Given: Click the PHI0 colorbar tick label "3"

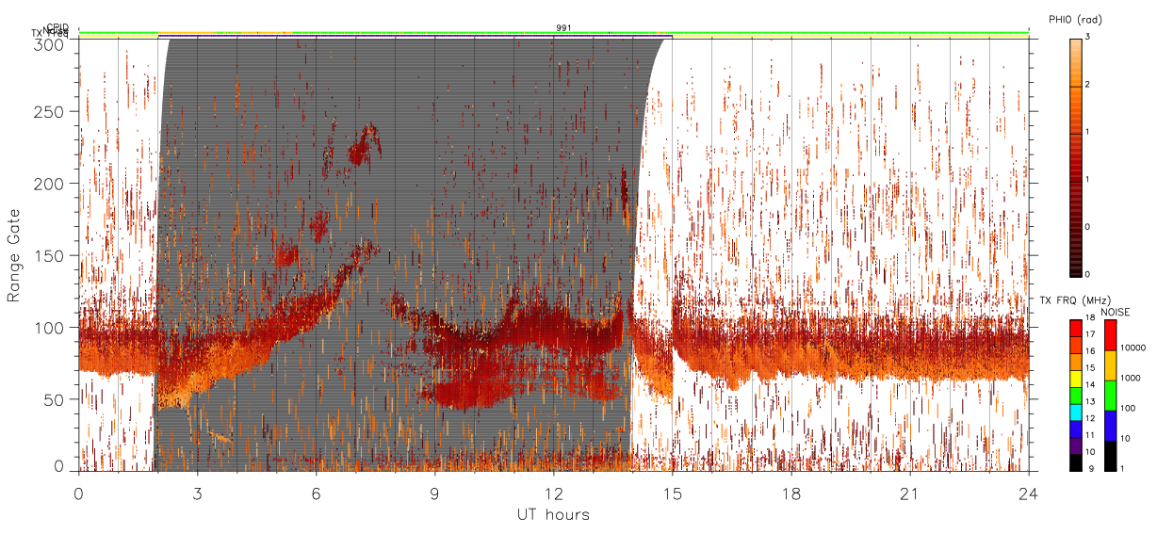Looking at the screenshot, I should (x=1087, y=37).
